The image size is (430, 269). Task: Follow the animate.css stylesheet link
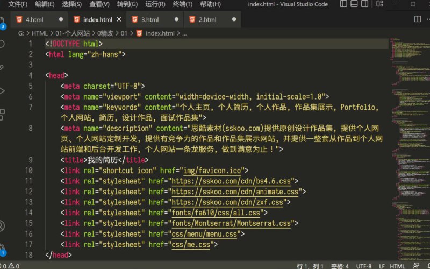point(235,192)
